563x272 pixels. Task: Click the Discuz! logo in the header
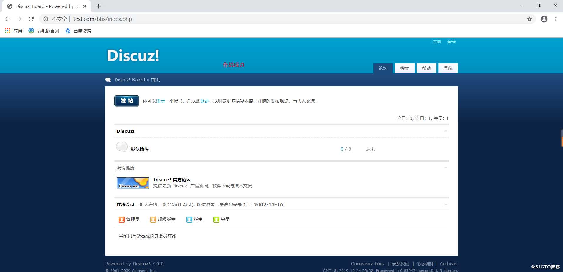133,56
